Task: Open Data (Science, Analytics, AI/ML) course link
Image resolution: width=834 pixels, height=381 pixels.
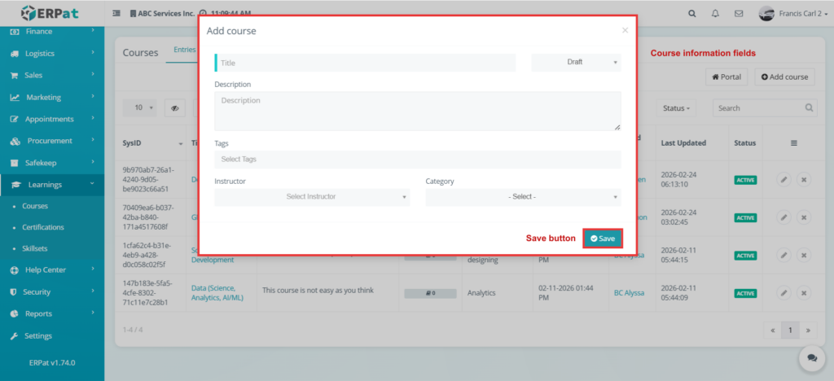Action: pos(217,293)
